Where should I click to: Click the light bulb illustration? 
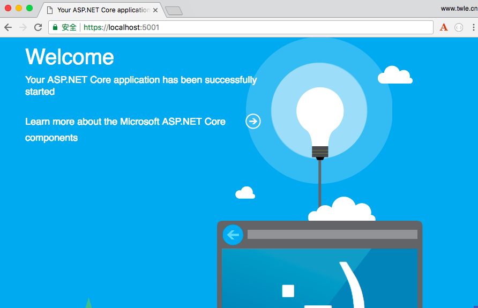(320, 123)
